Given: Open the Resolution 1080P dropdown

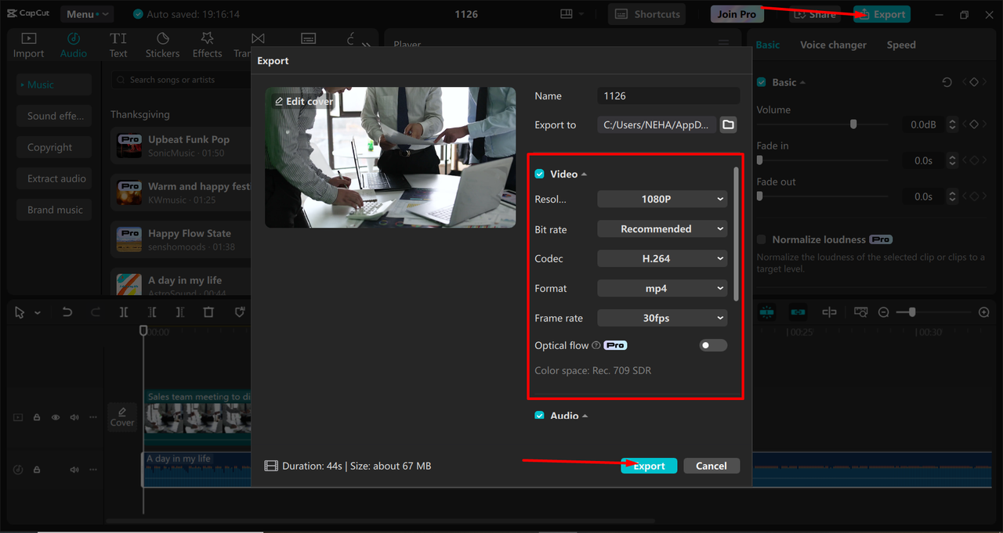Looking at the screenshot, I should 662,200.
